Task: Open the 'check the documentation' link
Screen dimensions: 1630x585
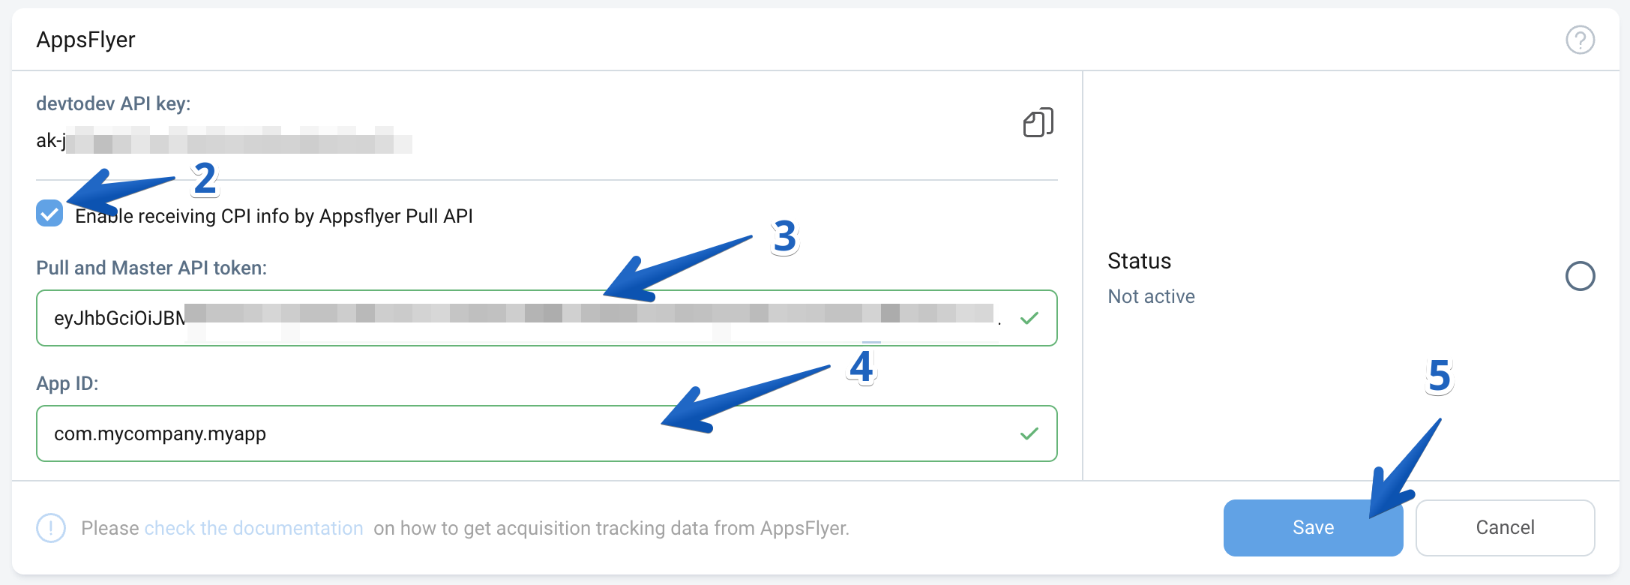Action: (x=253, y=528)
